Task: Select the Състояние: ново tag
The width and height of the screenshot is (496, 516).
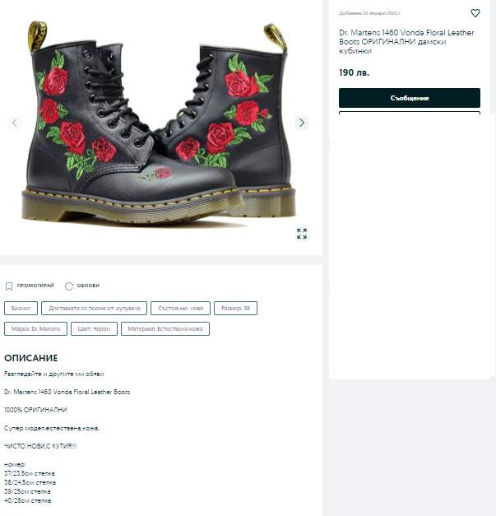Action: coord(181,309)
